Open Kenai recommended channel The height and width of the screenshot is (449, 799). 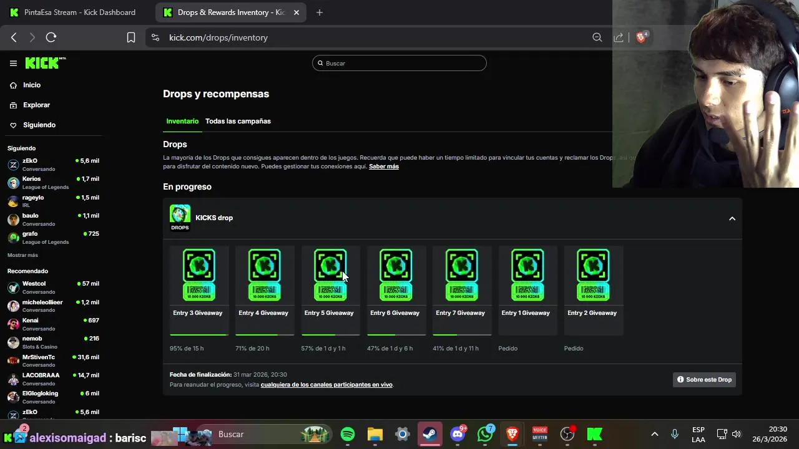click(53, 324)
